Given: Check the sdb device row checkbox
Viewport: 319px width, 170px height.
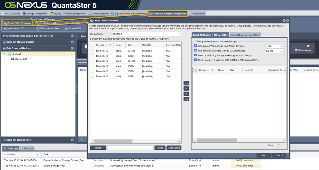Looking at the screenshot, I should click(92, 51).
